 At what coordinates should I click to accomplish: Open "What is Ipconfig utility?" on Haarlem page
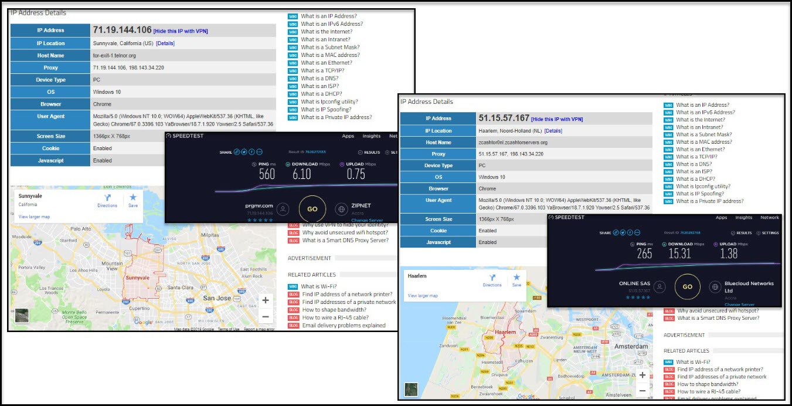[x=703, y=186]
